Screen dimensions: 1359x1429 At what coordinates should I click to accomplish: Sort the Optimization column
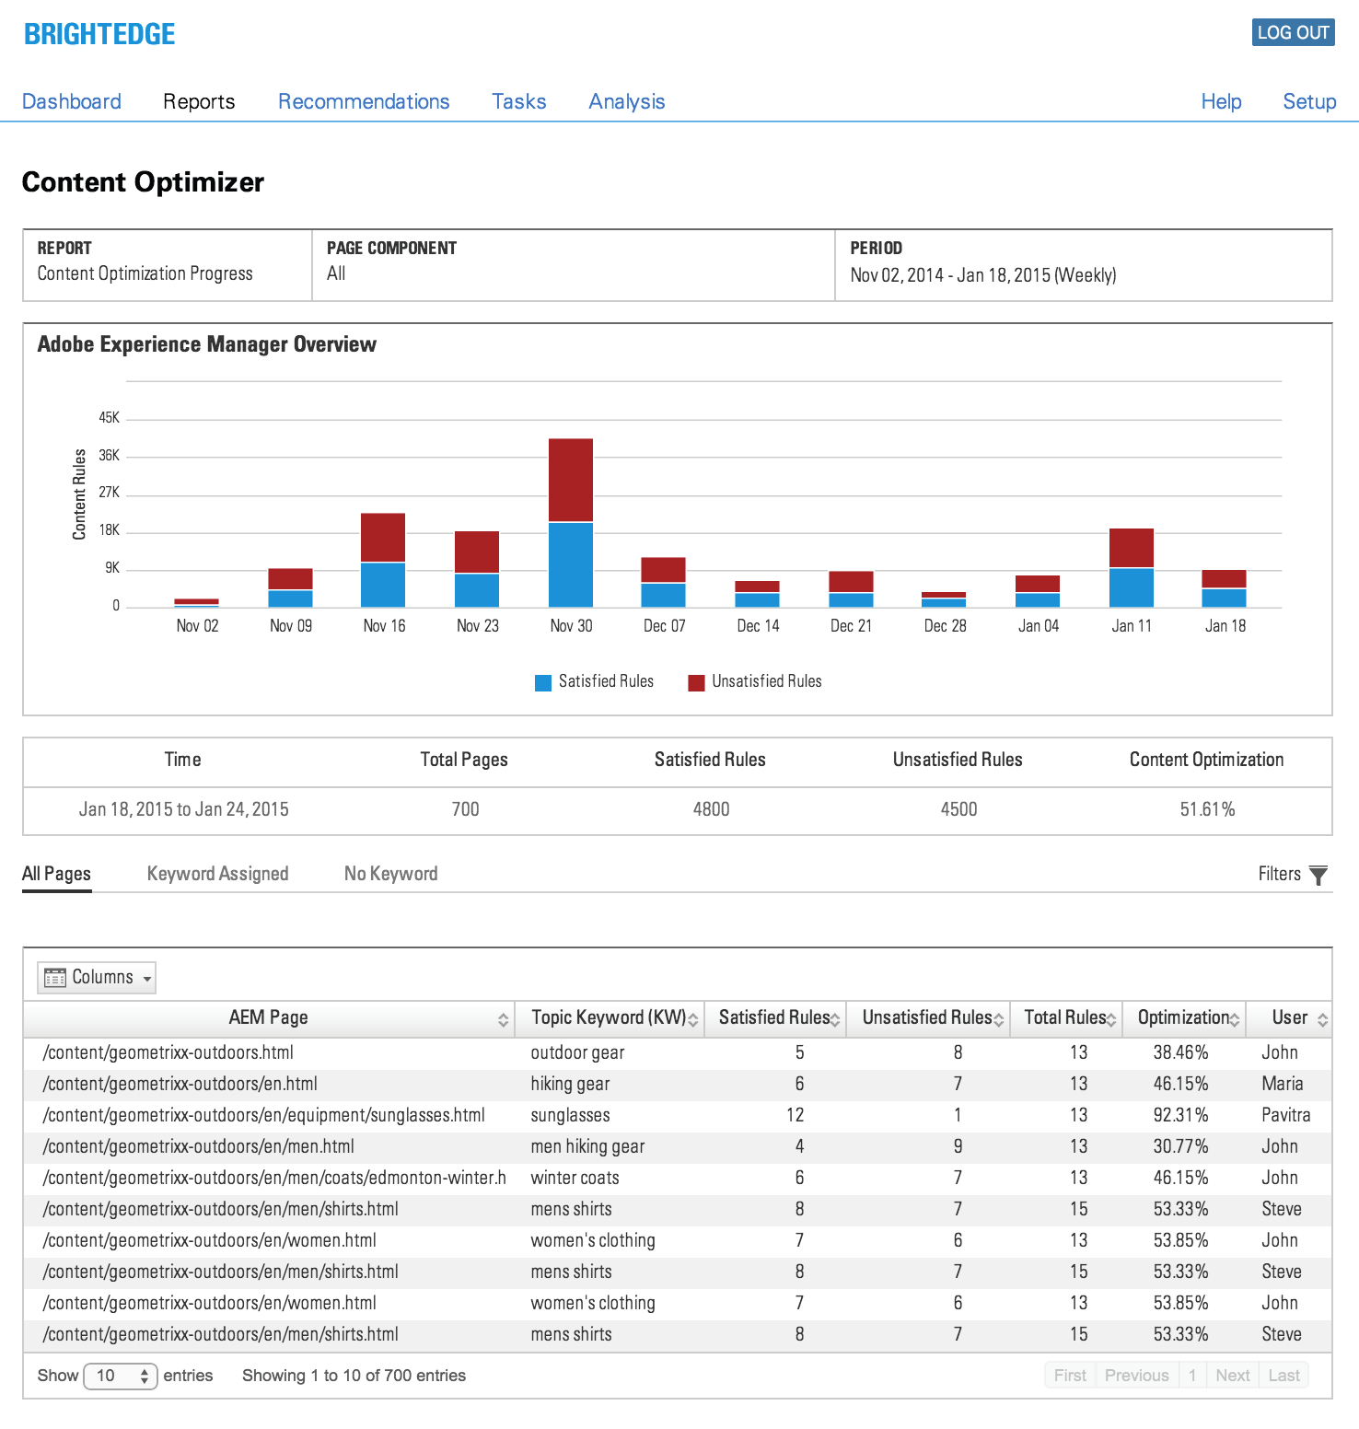point(1235,1019)
